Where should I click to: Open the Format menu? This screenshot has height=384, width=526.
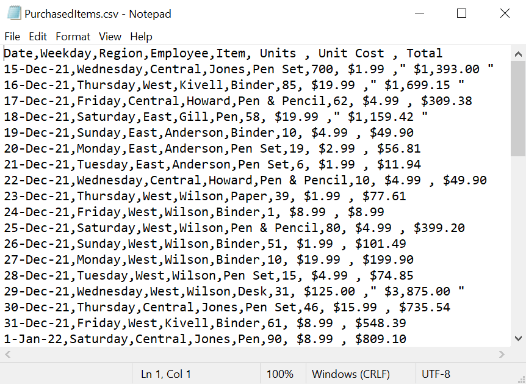coord(73,36)
